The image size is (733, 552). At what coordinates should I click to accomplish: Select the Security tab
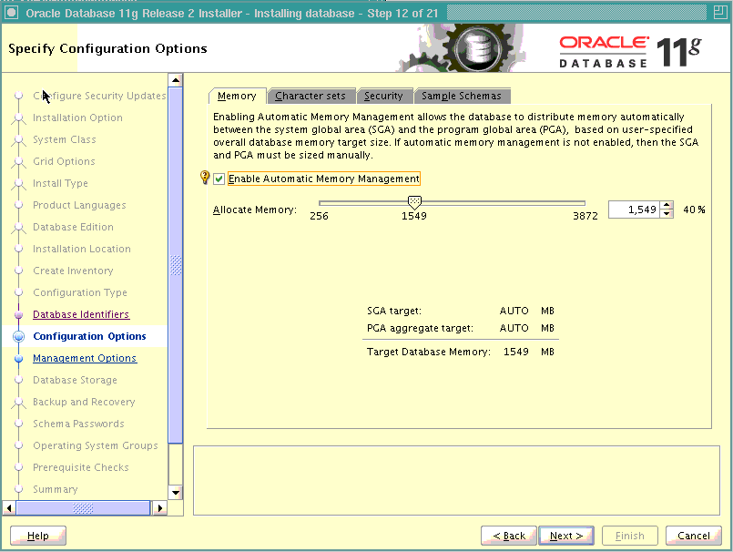[x=384, y=95]
